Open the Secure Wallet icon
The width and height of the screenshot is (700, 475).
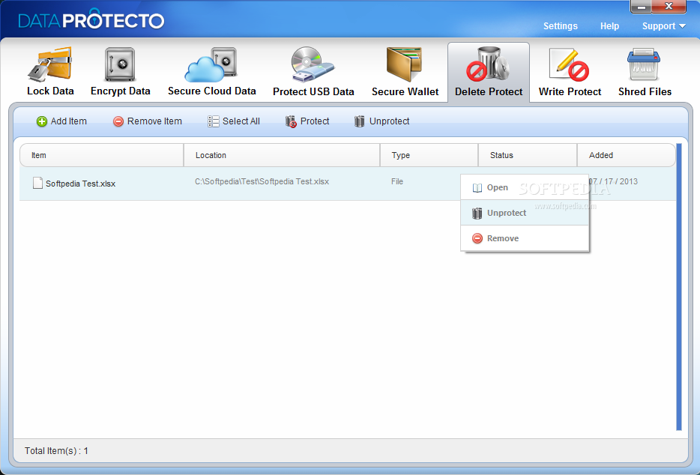pyautogui.click(x=404, y=64)
